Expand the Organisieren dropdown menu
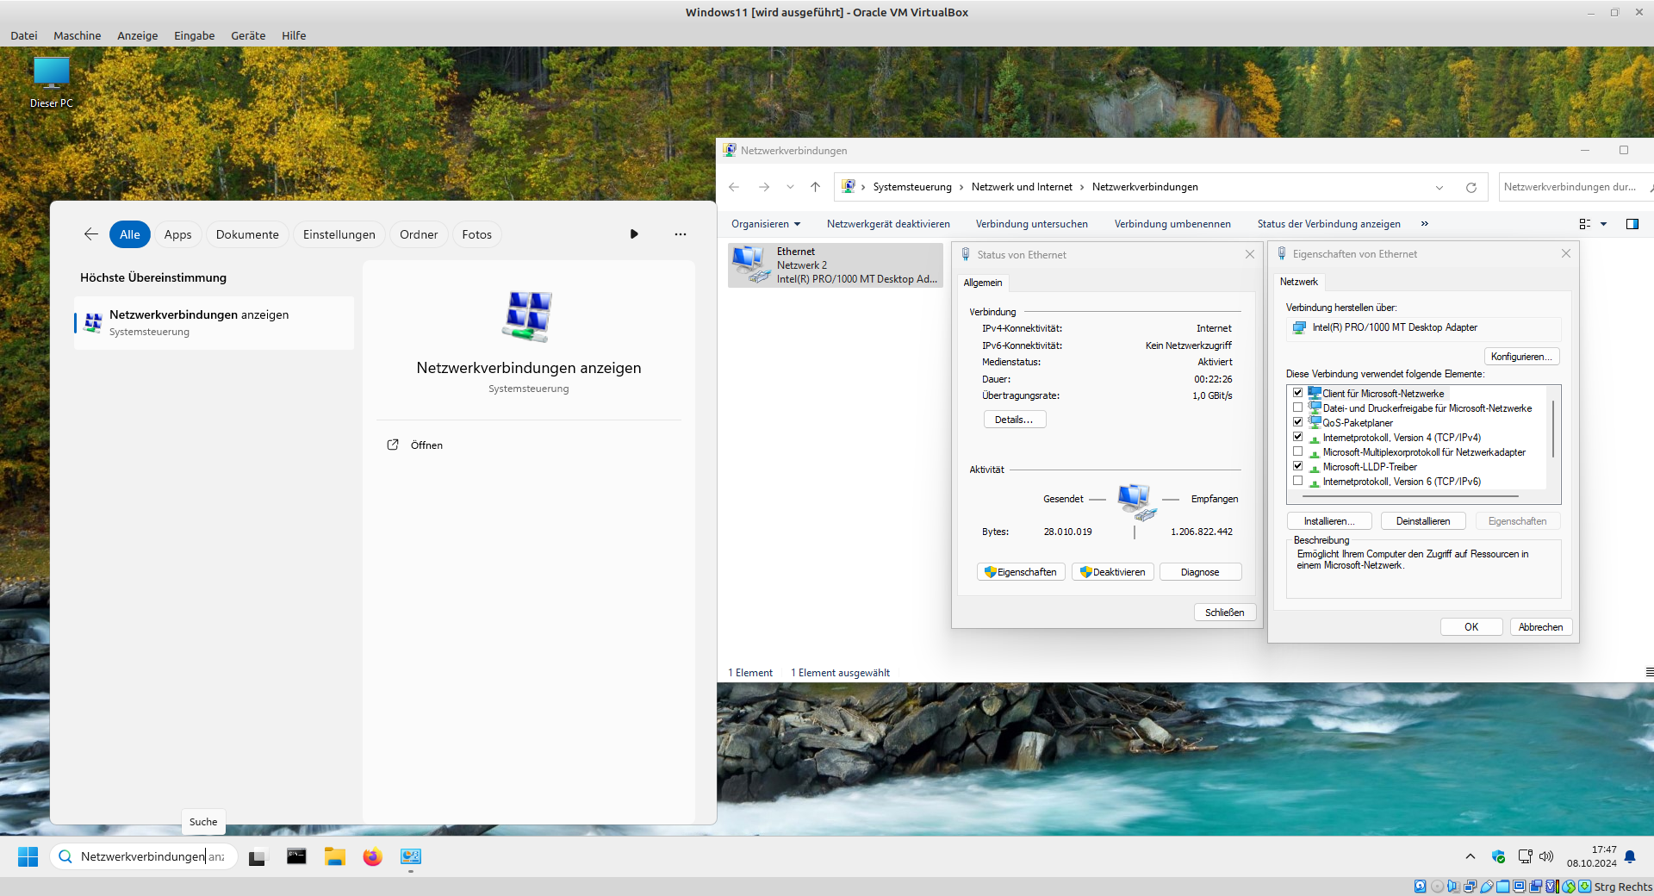 click(x=766, y=224)
